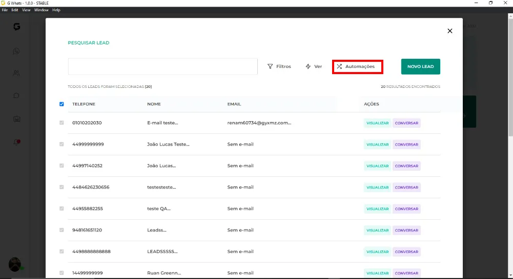
Task: Open the chat bubble icon in sidebar
Action: pyautogui.click(x=16, y=96)
